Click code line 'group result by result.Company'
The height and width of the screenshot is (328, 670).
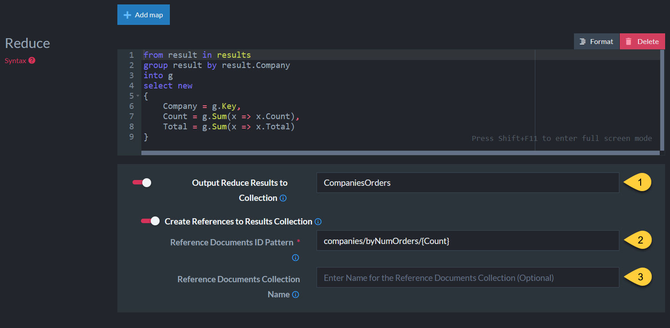click(x=217, y=65)
